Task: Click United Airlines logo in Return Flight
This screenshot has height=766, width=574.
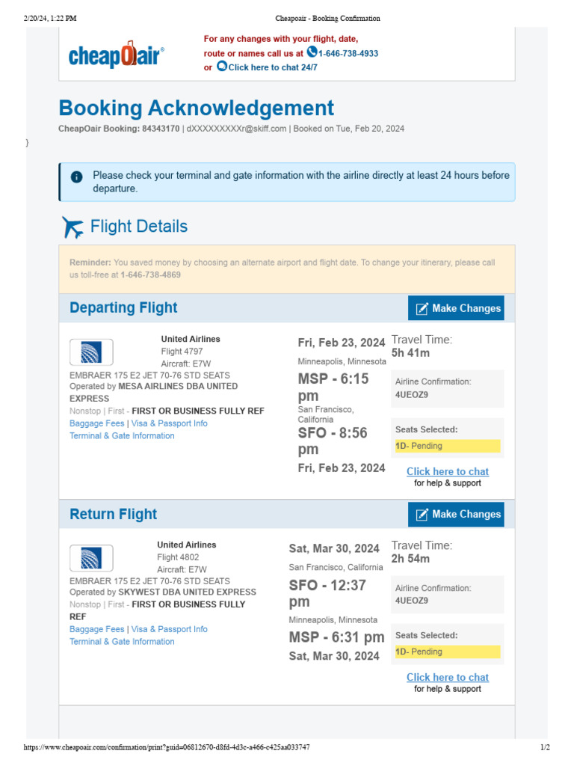Action: tap(91, 558)
